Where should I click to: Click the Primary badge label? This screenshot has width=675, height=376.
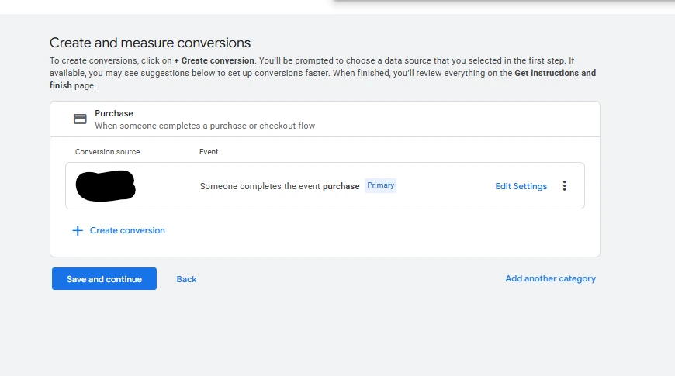[381, 185]
